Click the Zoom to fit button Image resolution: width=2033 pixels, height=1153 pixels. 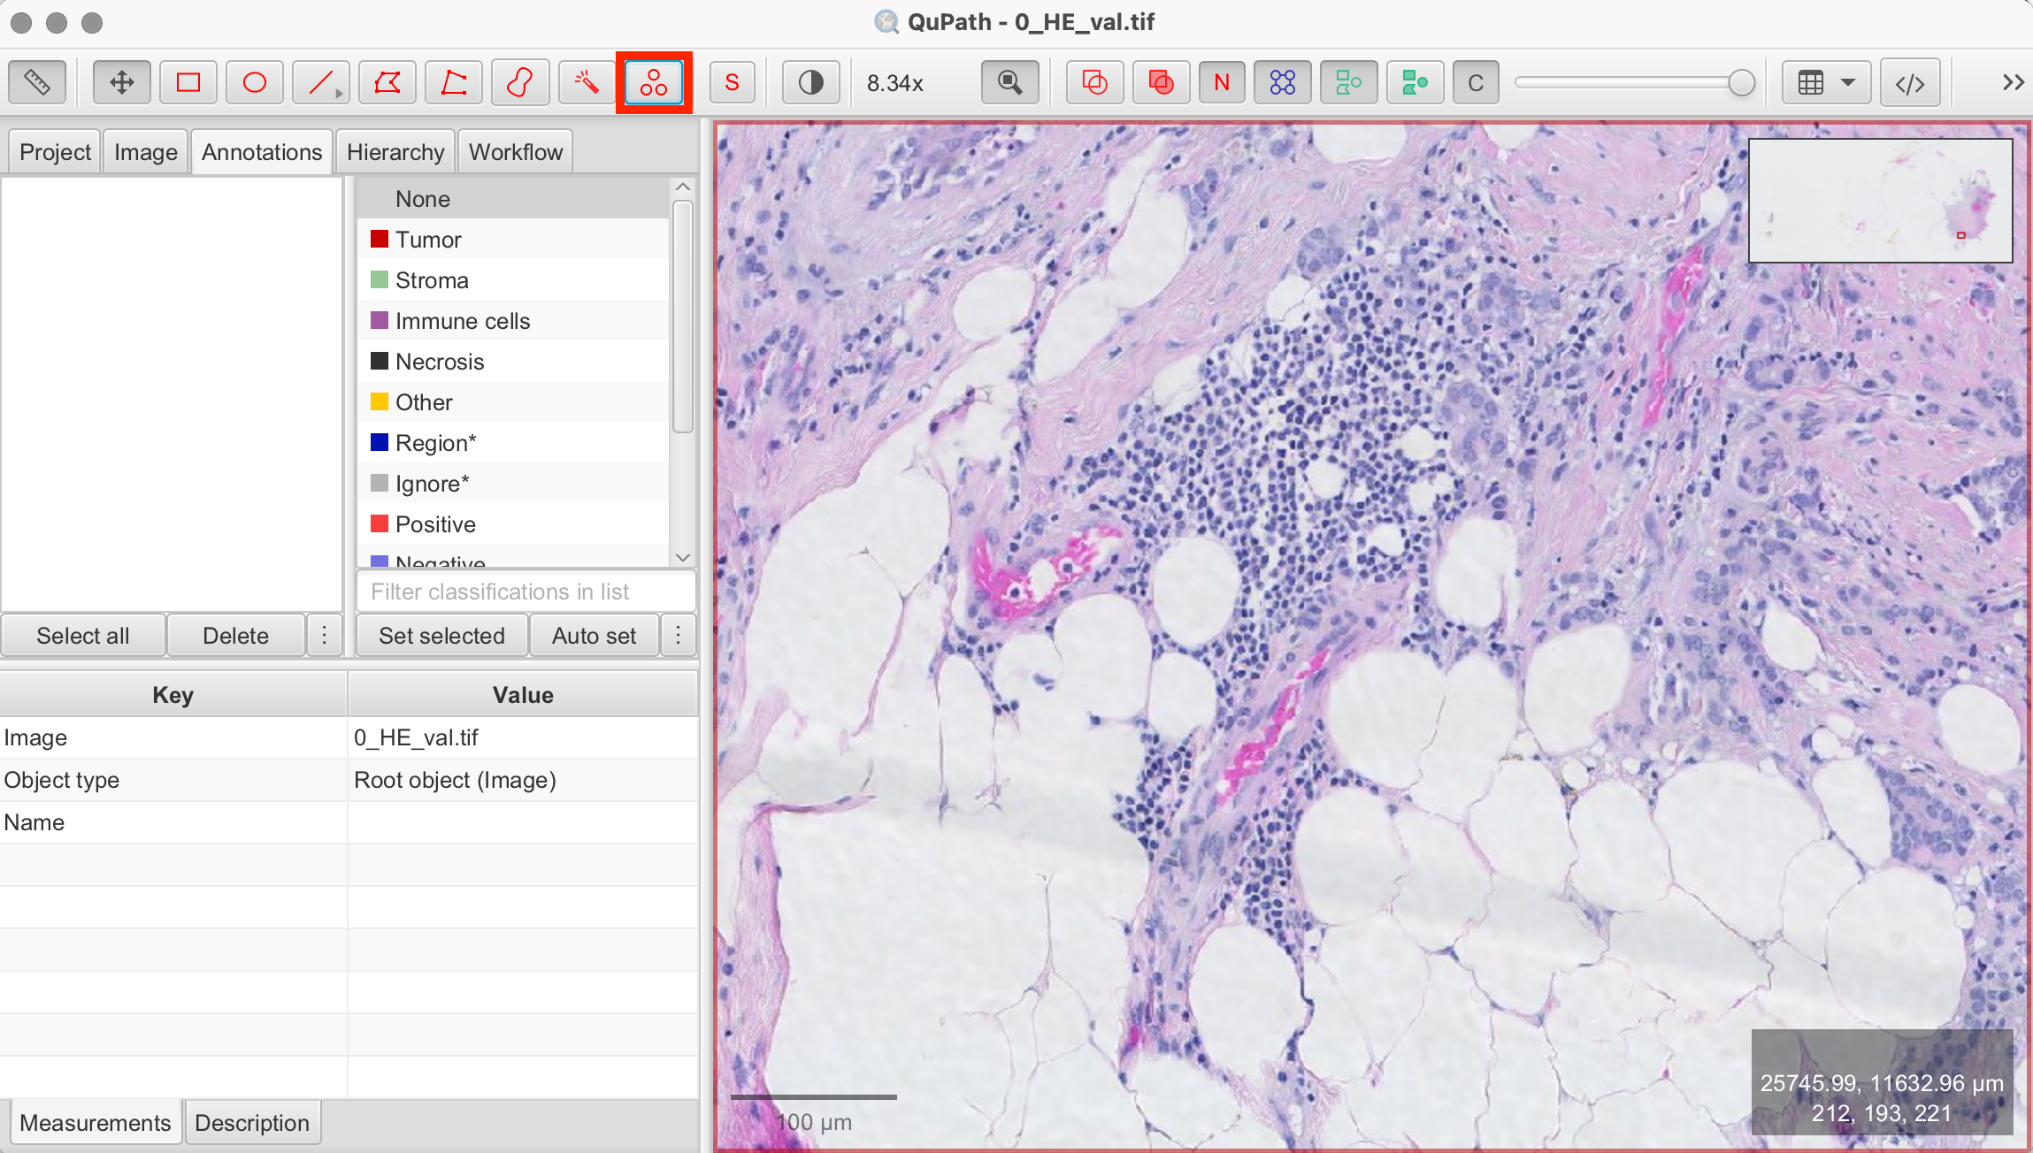click(x=1009, y=83)
